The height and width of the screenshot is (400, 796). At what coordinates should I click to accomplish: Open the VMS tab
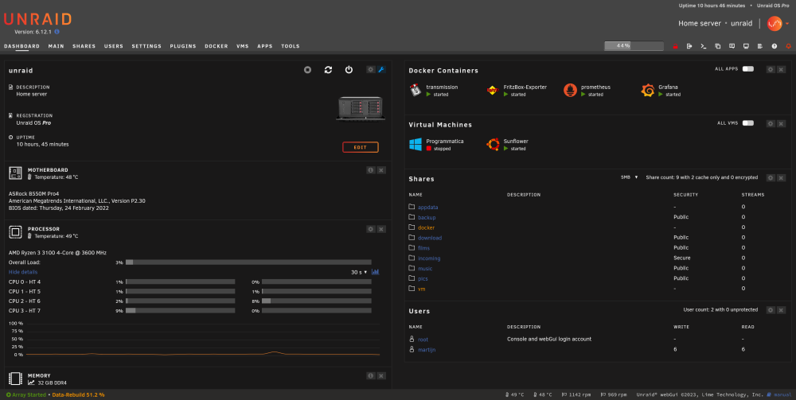click(x=243, y=46)
